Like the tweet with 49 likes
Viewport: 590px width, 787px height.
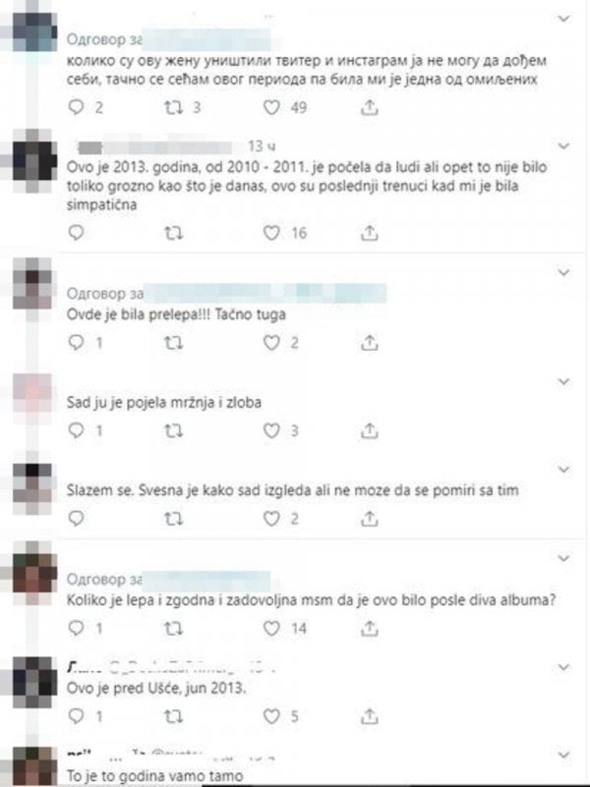tap(271, 107)
